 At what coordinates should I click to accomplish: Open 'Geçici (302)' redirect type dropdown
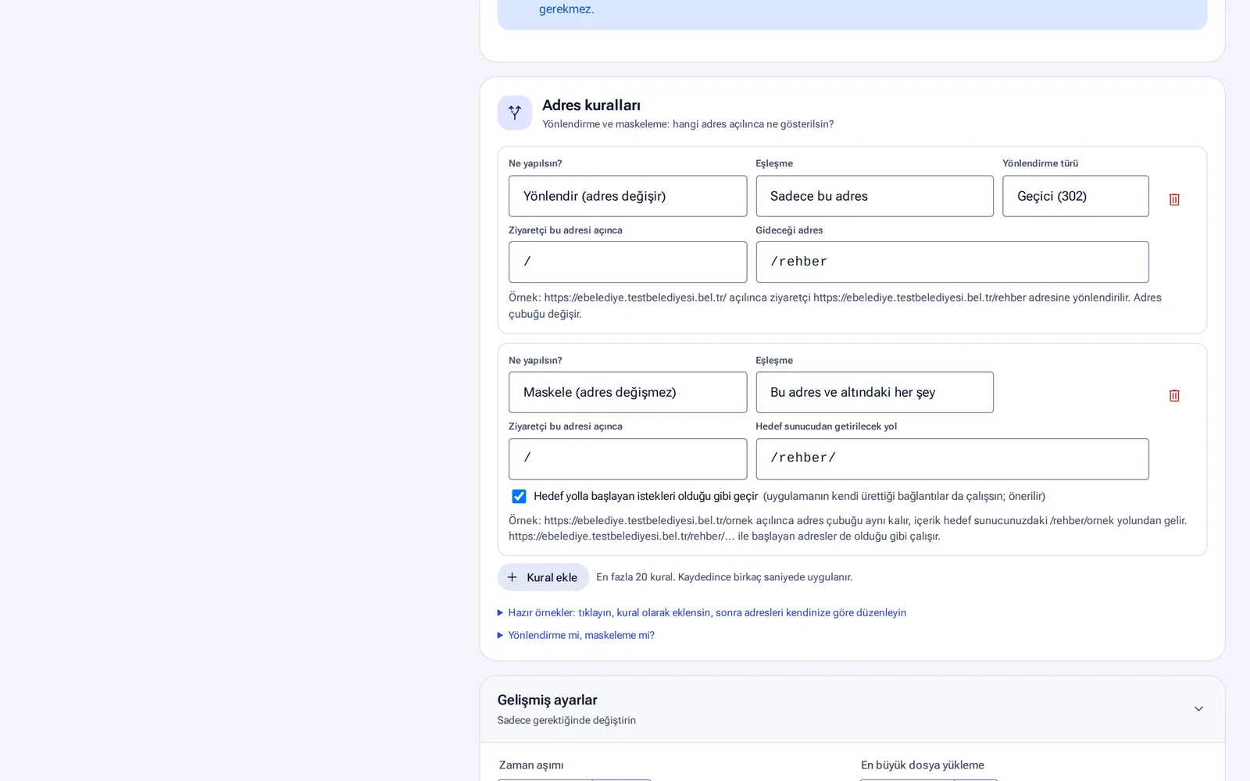pyautogui.click(x=1075, y=196)
